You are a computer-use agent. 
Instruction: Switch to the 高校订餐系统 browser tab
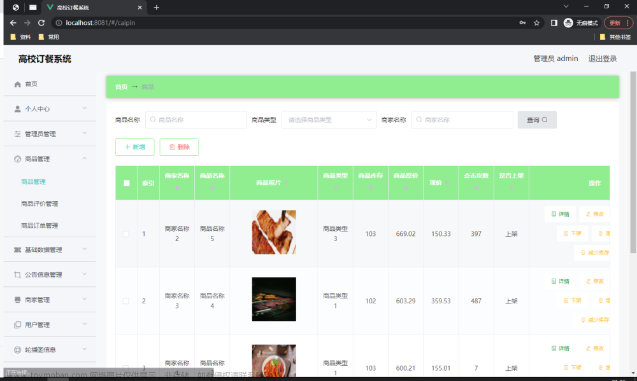point(94,7)
